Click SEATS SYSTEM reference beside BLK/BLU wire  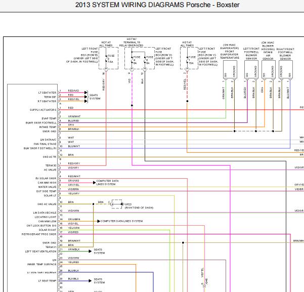pyautogui.click(x=99, y=281)
